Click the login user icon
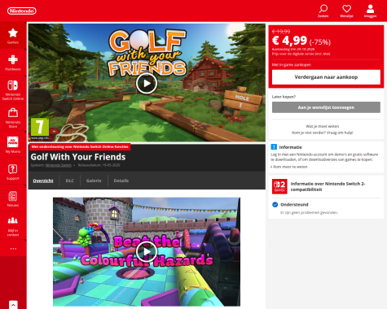 (x=370, y=9)
